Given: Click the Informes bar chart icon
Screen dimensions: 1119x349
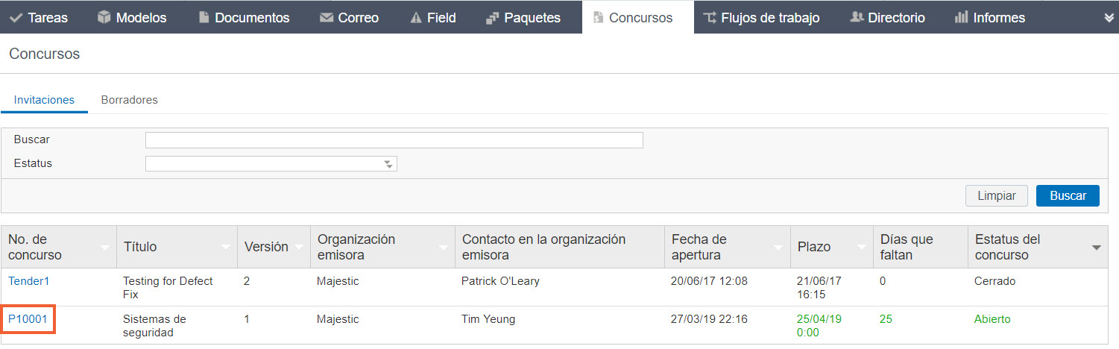Looking at the screenshot, I should [x=962, y=17].
